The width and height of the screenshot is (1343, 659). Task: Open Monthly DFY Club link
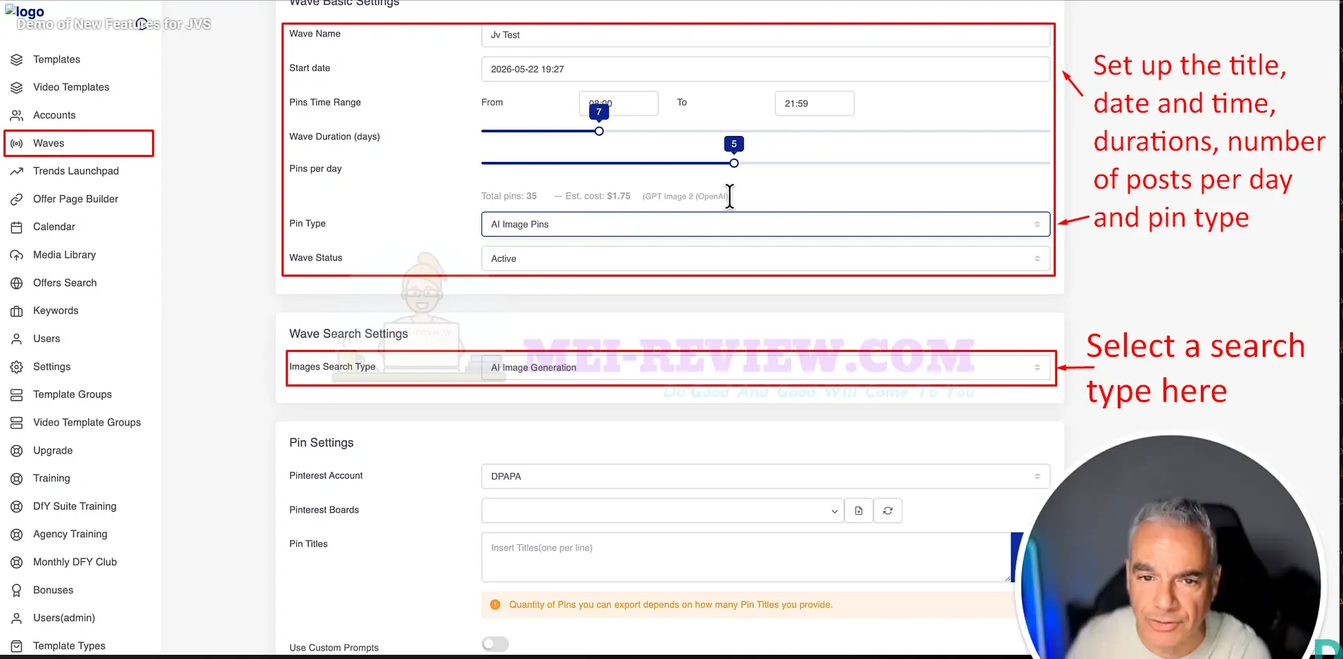pyautogui.click(x=75, y=562)
